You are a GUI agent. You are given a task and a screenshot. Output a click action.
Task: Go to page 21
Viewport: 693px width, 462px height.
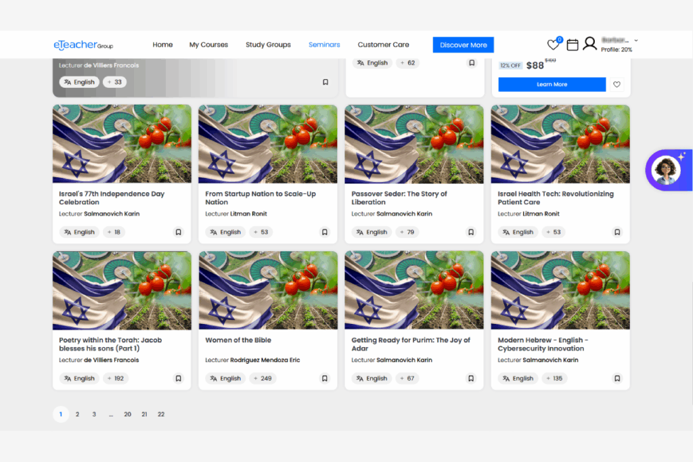tap(145, 414)
